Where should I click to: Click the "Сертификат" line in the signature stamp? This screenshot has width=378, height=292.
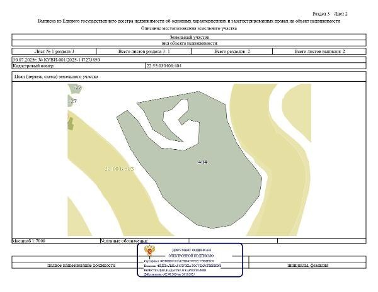(179, 261)
